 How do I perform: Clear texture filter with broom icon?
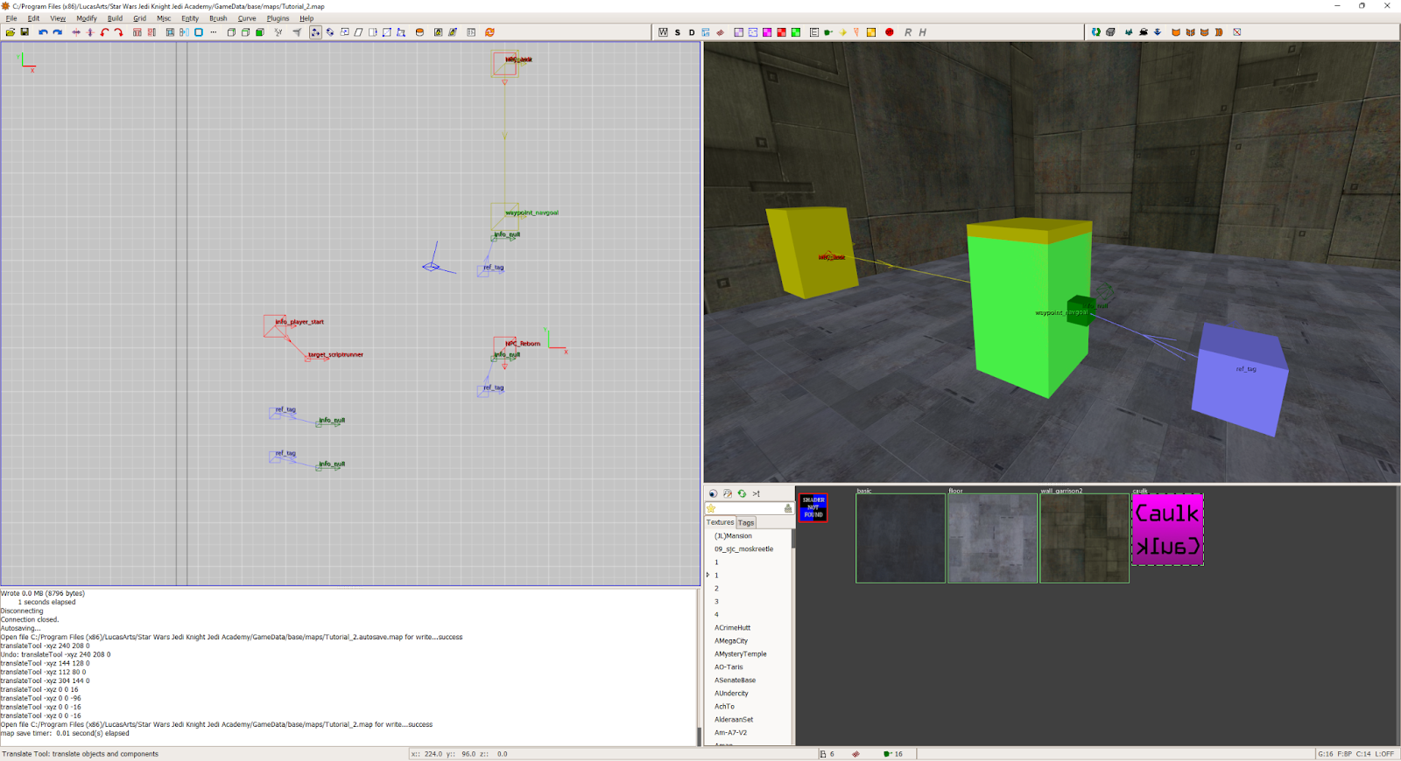[788, 508]
